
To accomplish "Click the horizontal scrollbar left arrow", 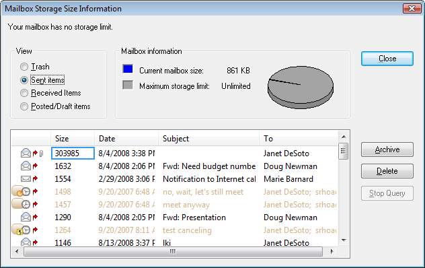I will 17,251.
